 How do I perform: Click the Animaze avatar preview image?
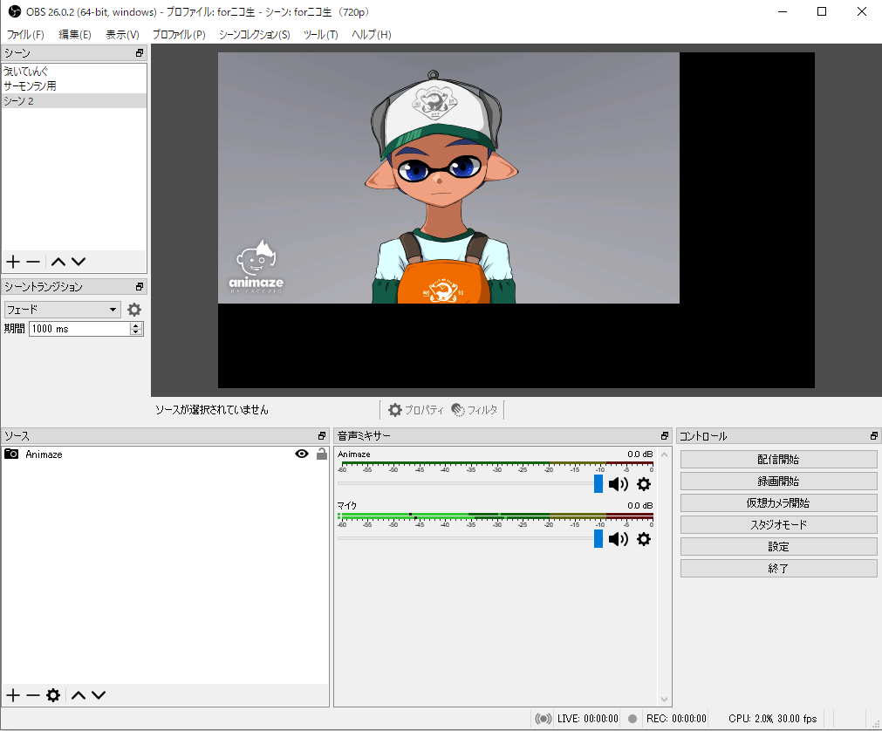click(448, 178)
